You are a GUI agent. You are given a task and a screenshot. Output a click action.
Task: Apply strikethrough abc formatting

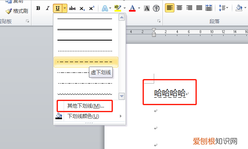[72, 8]
